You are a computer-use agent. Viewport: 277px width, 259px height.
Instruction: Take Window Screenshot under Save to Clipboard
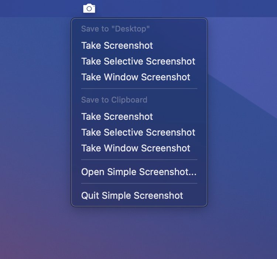point(139,148)
